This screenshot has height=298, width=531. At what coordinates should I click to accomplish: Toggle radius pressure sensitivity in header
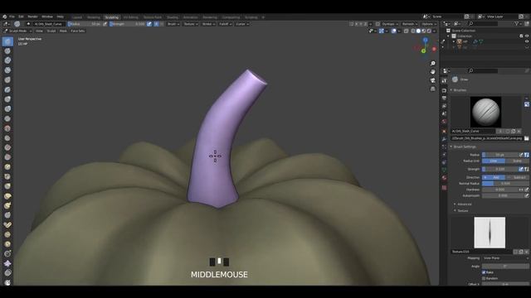tap(105, 24)
